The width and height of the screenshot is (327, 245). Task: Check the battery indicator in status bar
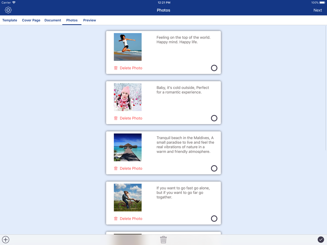click(x=322, y=3)
